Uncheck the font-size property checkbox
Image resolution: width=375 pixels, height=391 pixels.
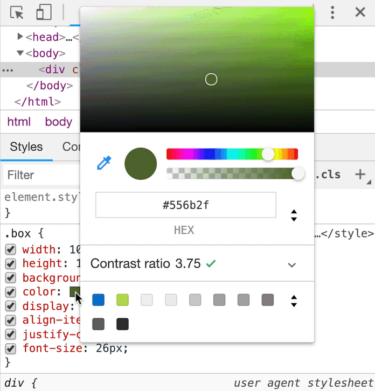click(10, 348)
